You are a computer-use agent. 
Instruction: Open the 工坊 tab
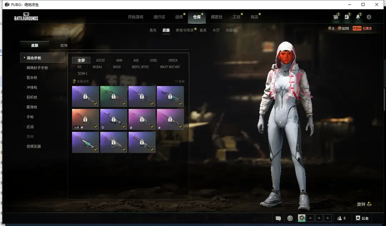click(x=237, y=17)
